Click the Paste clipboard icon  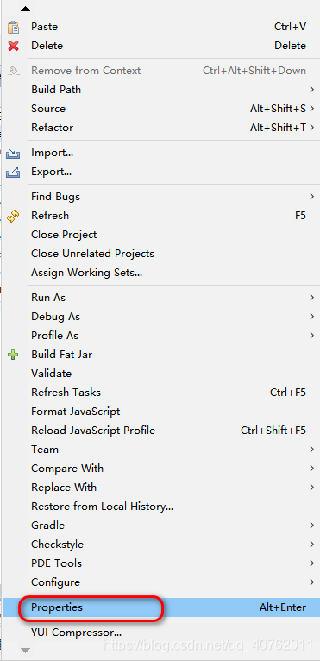[13, 27]
